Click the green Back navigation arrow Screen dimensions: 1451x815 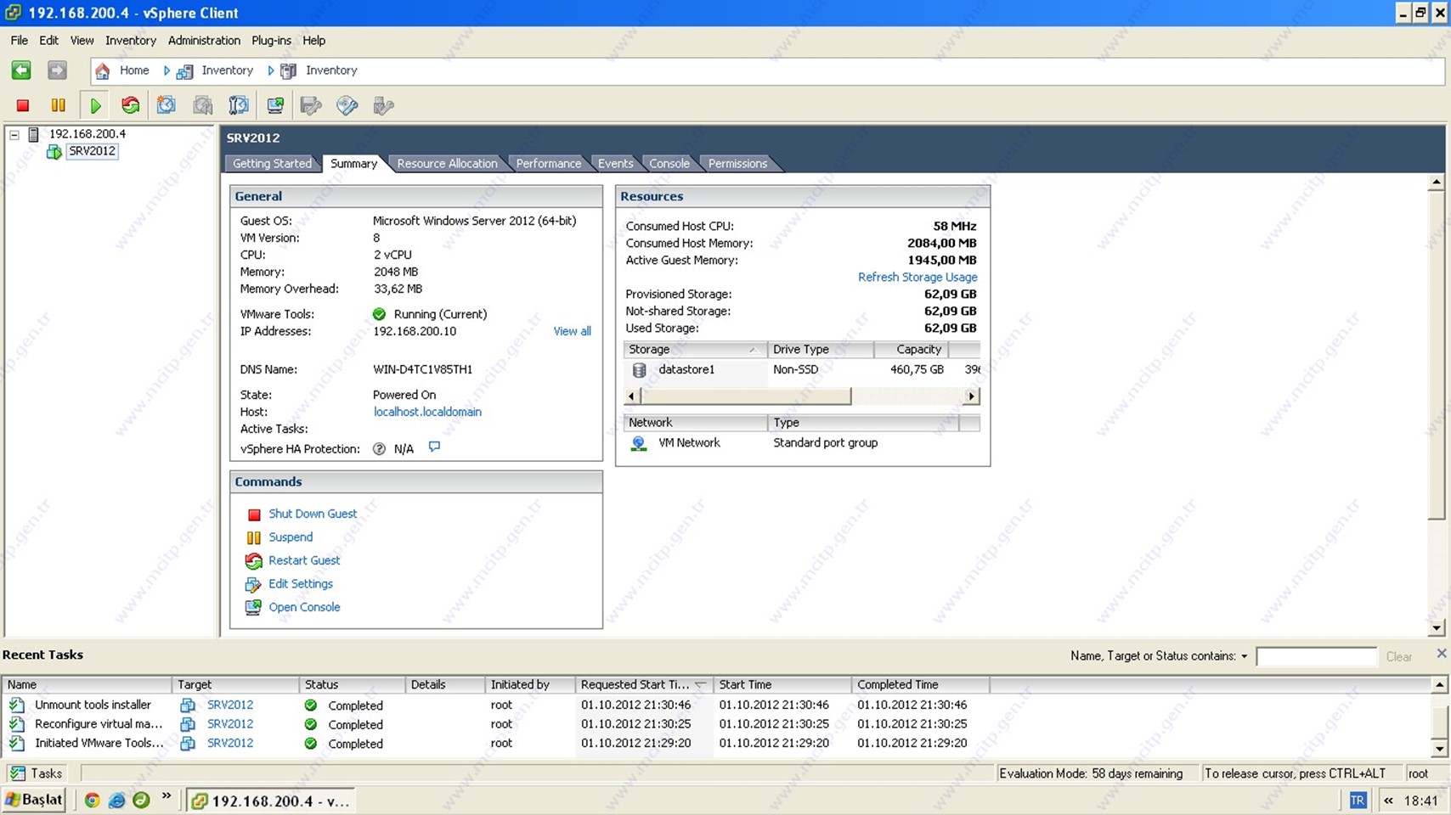coord(21,70)
